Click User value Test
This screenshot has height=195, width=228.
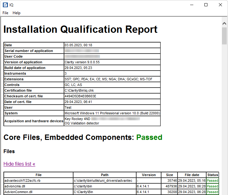68,107
